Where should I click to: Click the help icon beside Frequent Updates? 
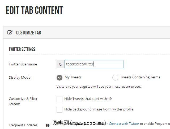[48, 125]
